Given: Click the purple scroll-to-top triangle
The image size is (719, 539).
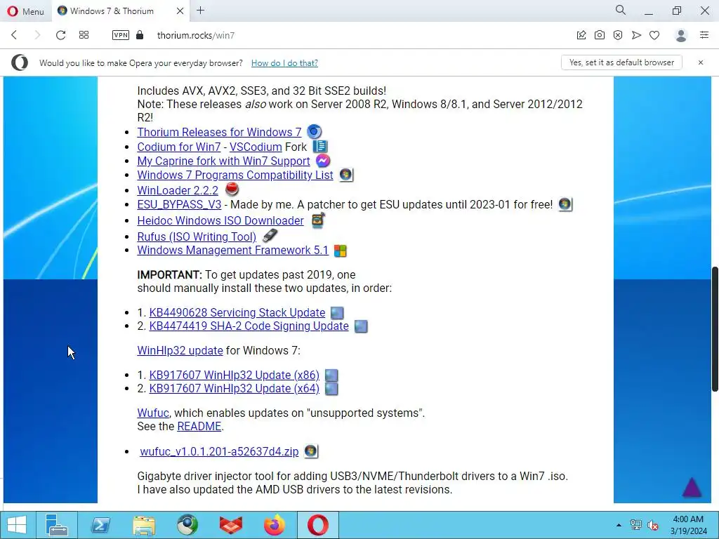Looking at the screenshot, I should (692, 487).
